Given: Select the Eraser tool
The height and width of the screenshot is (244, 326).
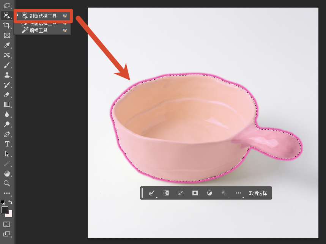Looking at the screenshot, I should pyautogui.click(x=7, y=95).
